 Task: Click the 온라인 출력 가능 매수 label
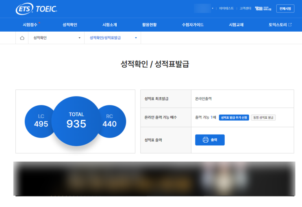click(x=161, y=117)
